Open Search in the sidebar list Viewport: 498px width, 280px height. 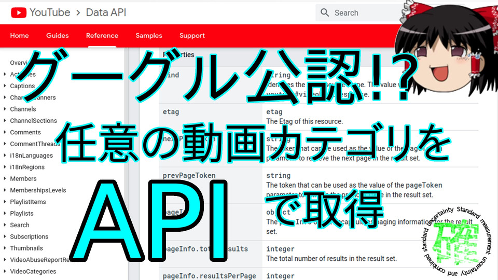pos(20,225)
